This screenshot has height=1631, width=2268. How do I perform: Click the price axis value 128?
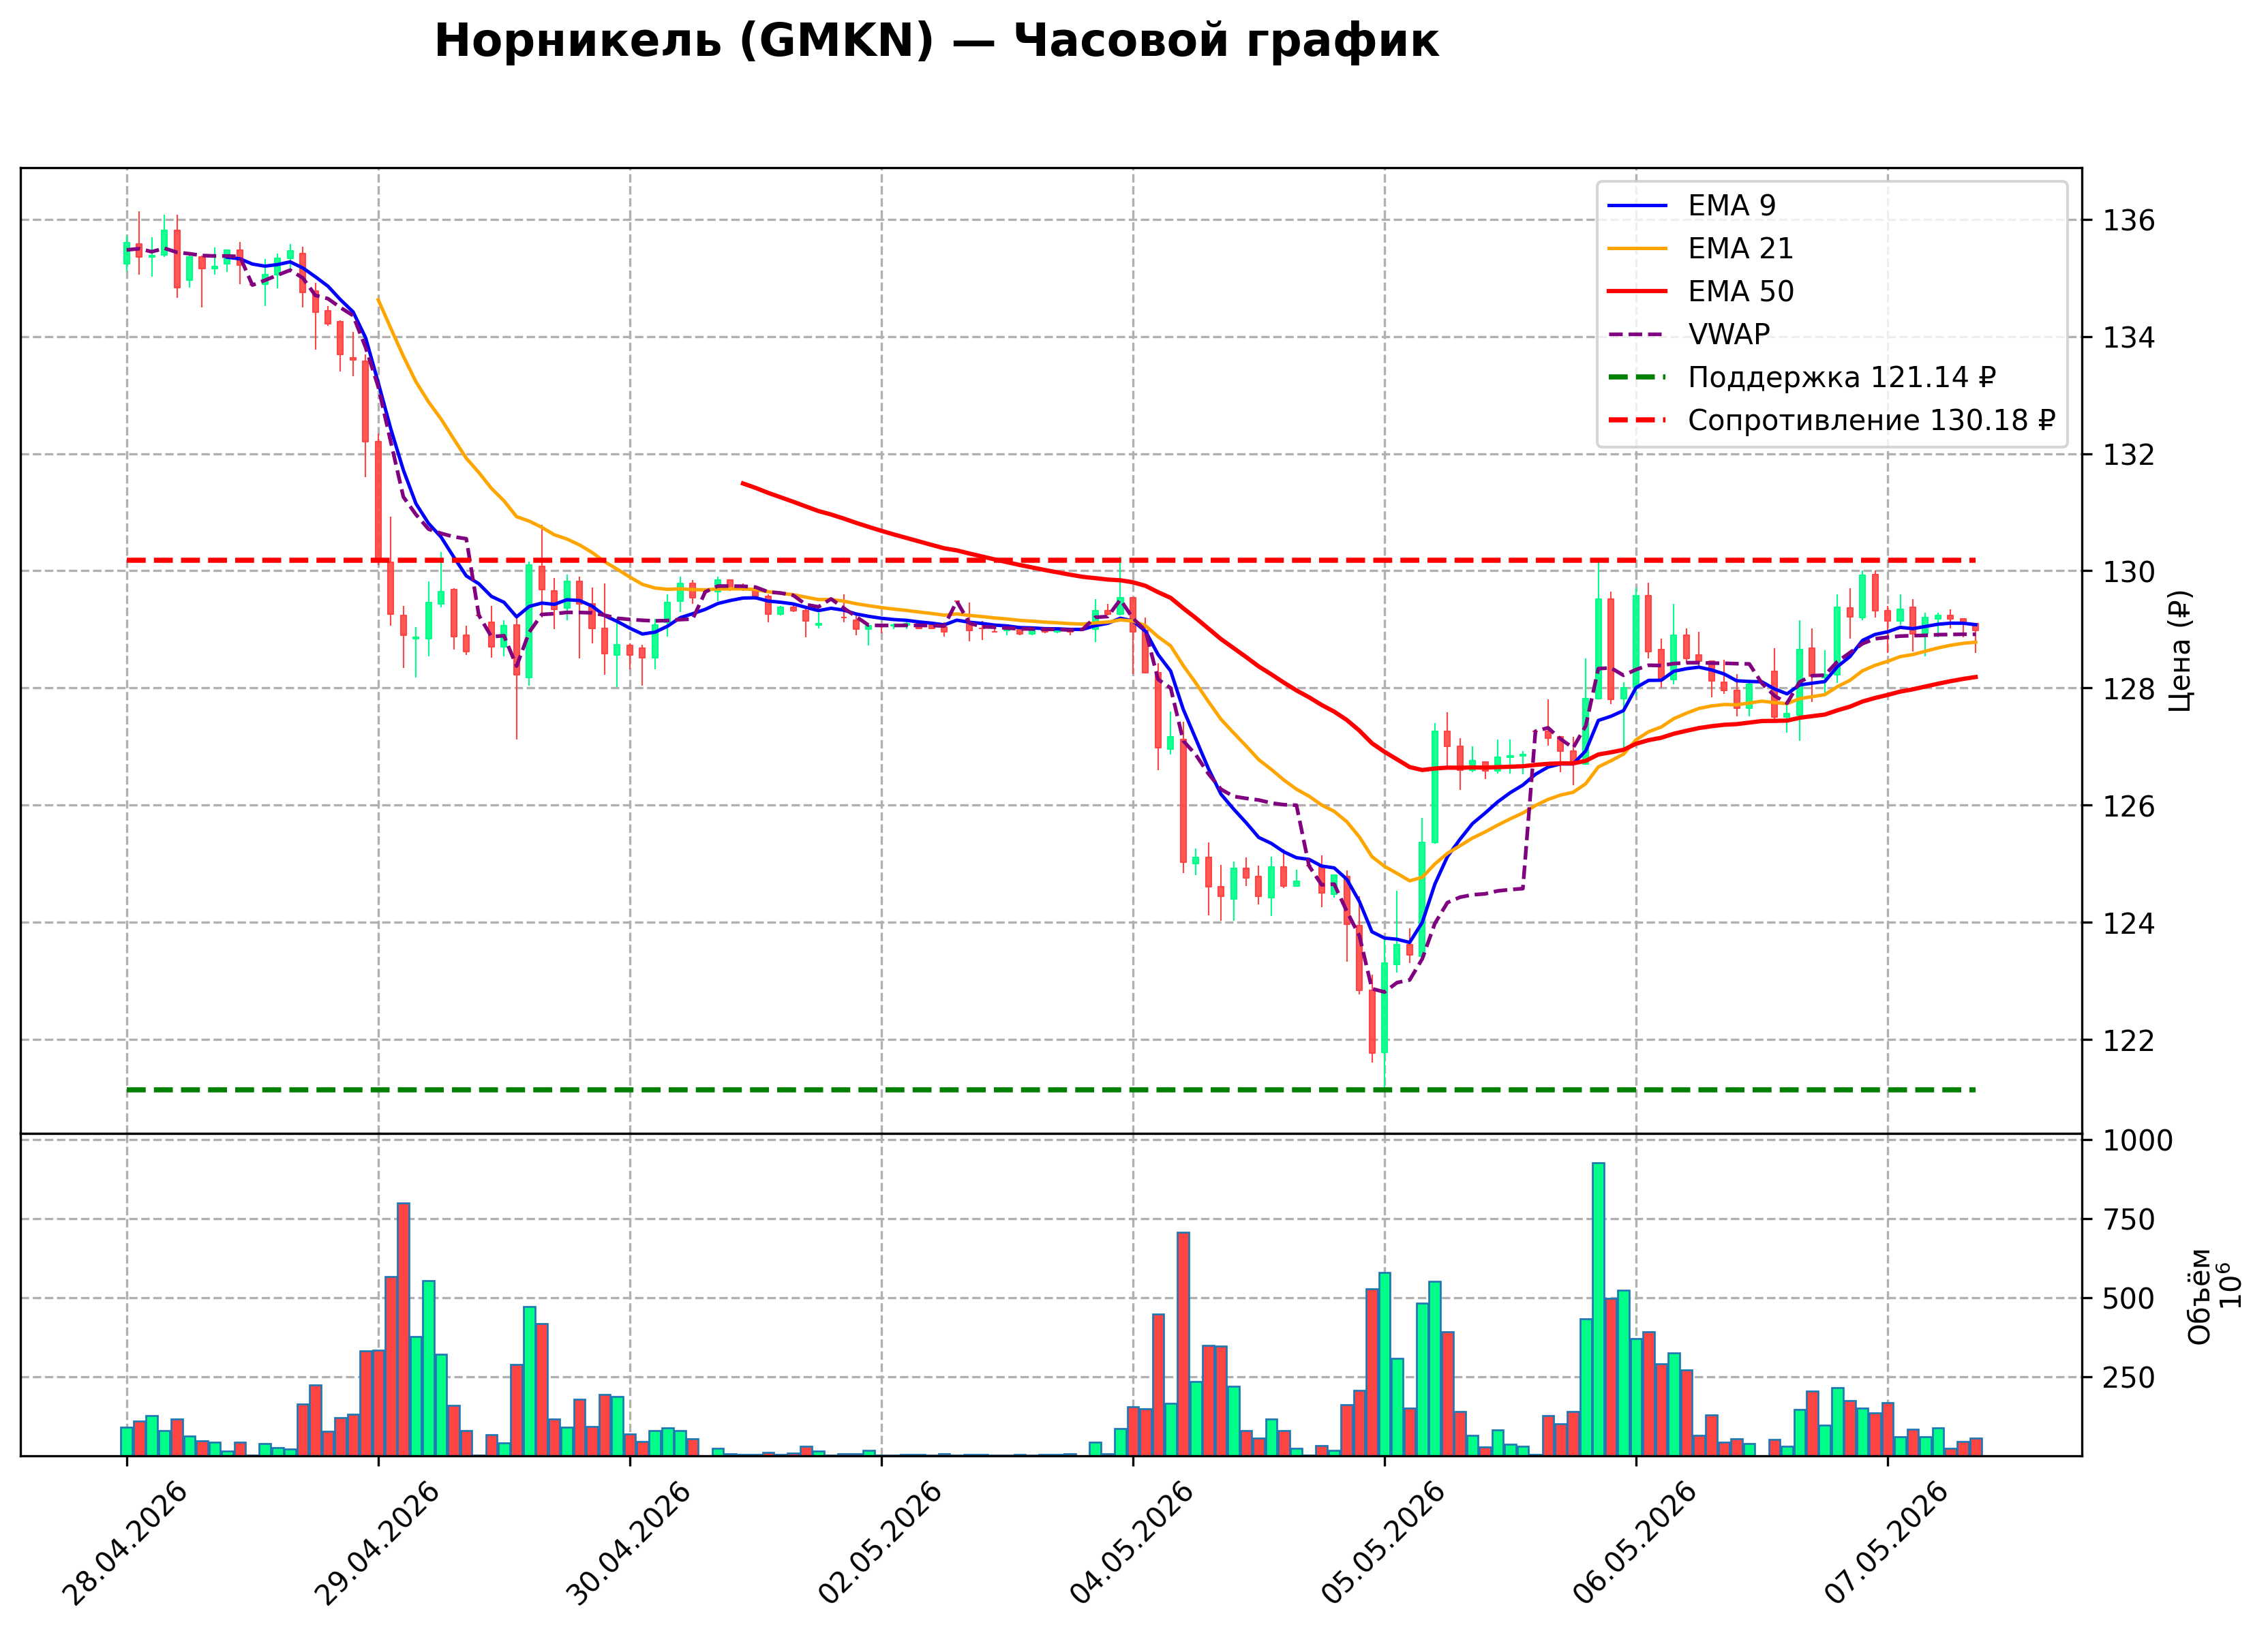click(x=2129, y=688)
